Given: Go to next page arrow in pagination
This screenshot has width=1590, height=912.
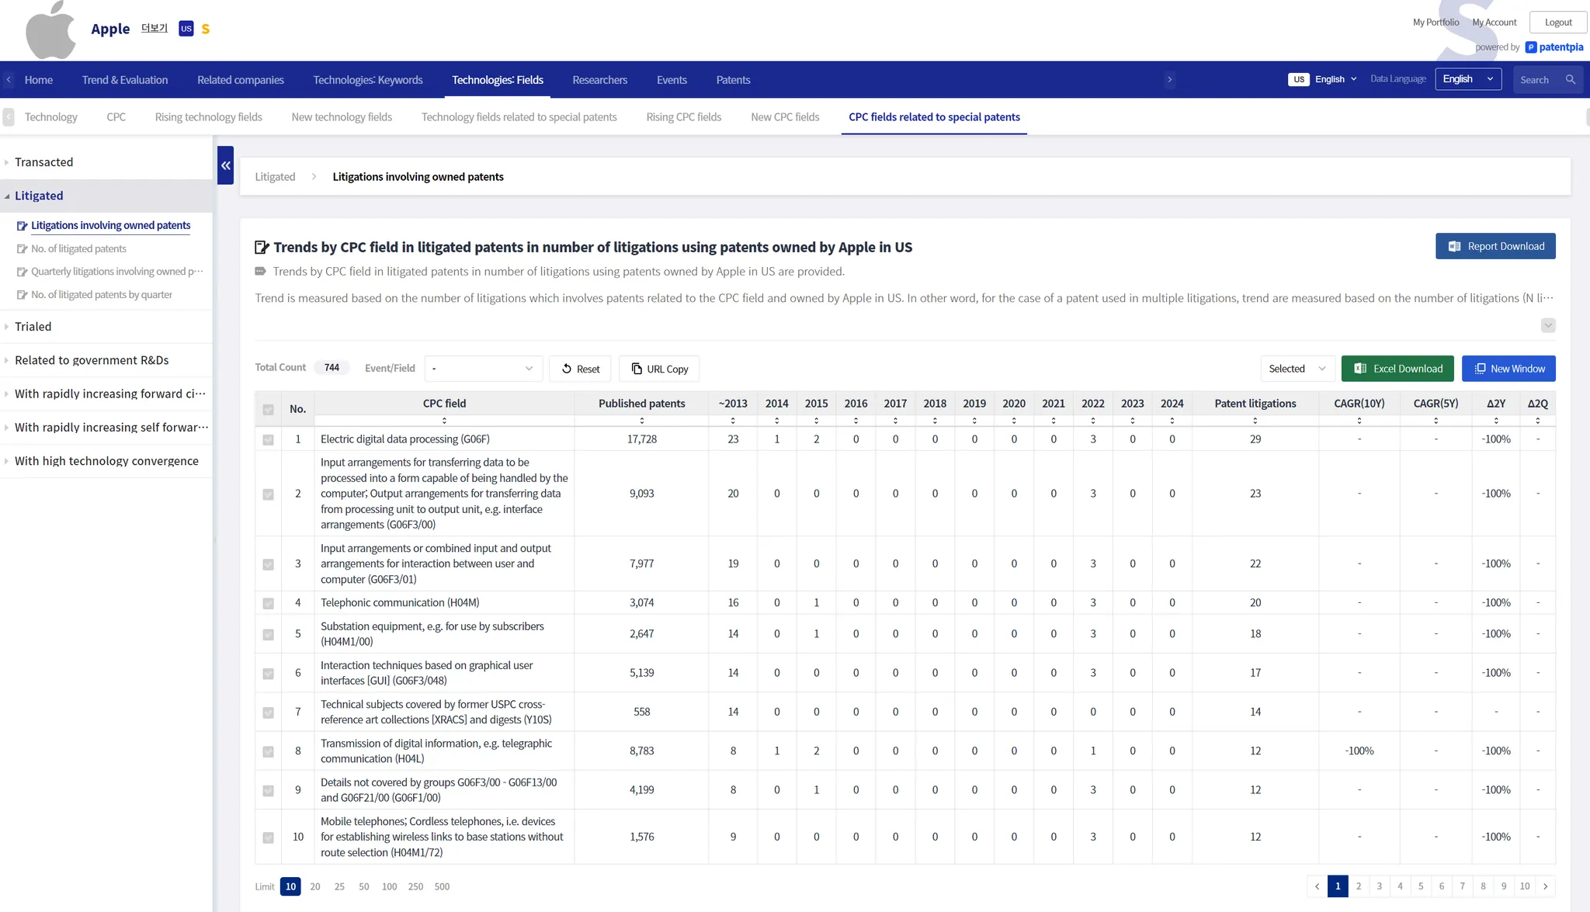Looking at the screenshot, I should [x=1546, y=886].
